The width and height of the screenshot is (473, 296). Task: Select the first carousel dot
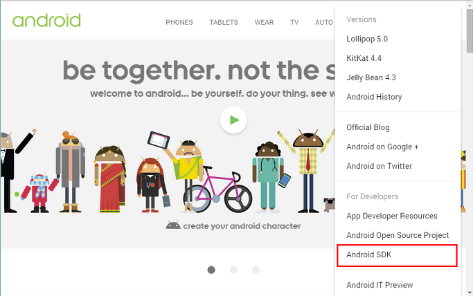[x=211, y=270]
